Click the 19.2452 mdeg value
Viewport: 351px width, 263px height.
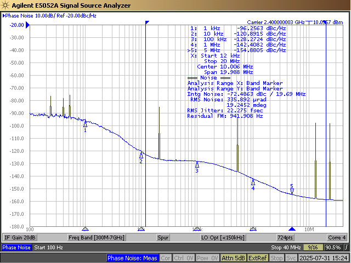pos(246,105)
